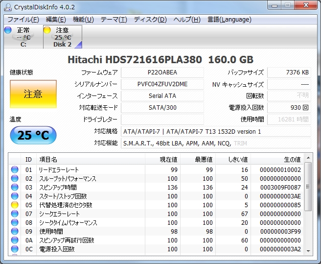Click the 対応機能 field with S.M.A.R.T. features

(216, 143)
